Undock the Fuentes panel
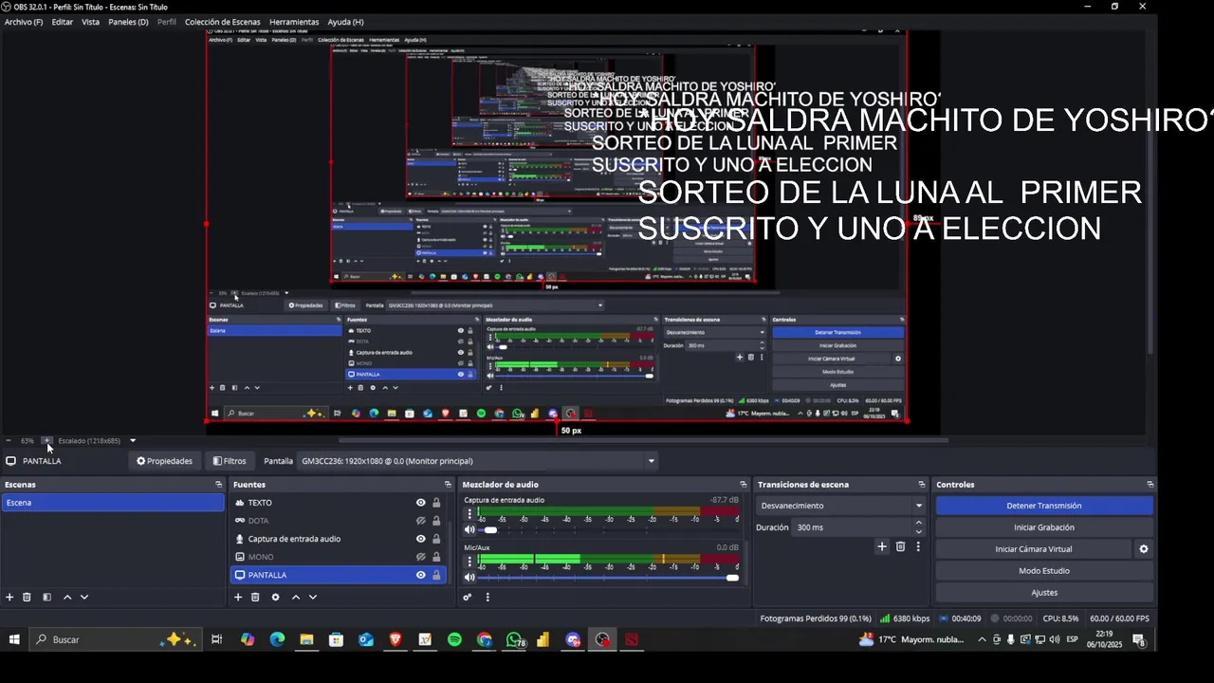The width and height of the screenshot is (1214, 683). (x=448, y=485)
